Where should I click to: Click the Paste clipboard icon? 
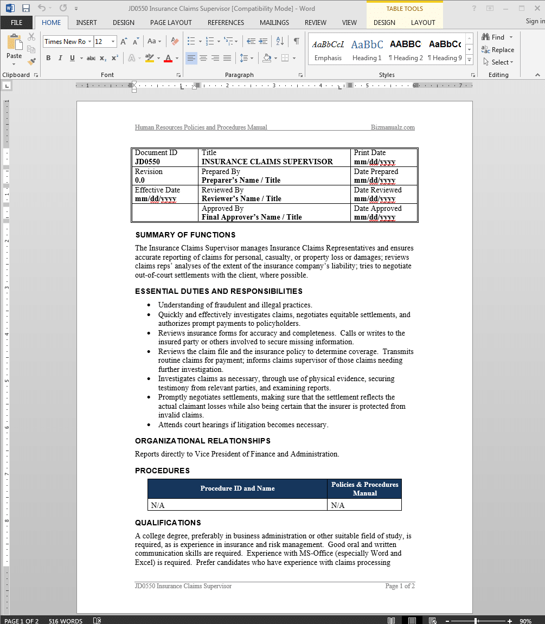pos(14,43)
